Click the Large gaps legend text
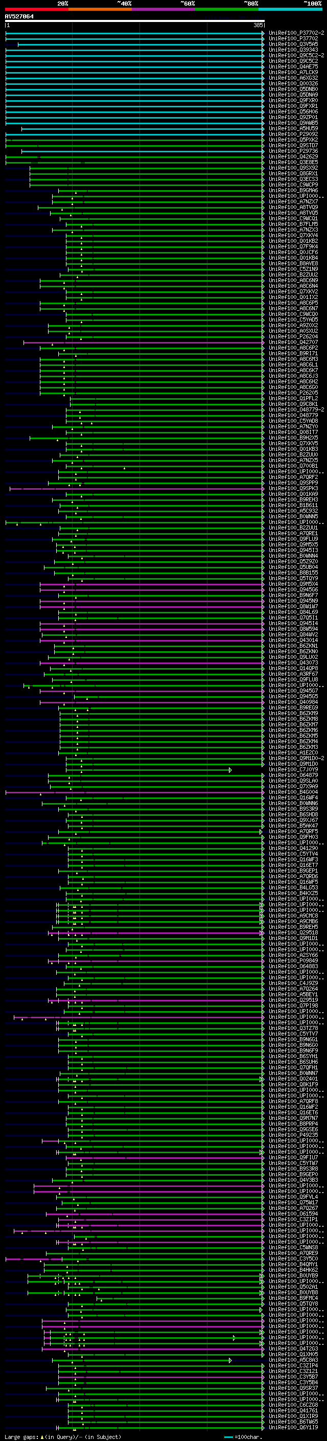327x1441 pixels. [x=63, y=1437]
